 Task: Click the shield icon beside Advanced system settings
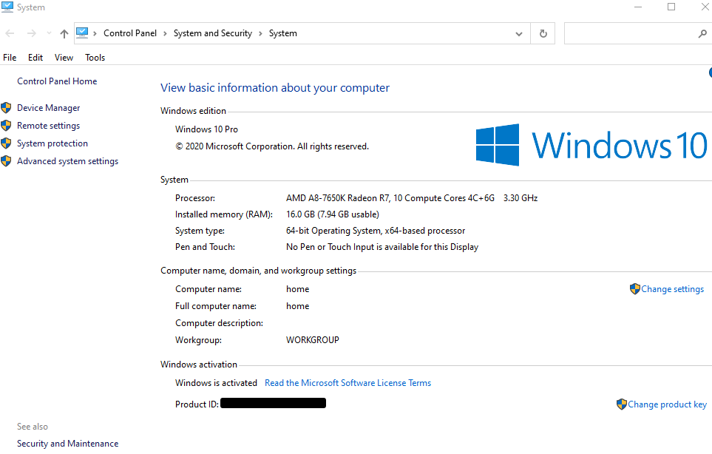click(x=7, y=161)
